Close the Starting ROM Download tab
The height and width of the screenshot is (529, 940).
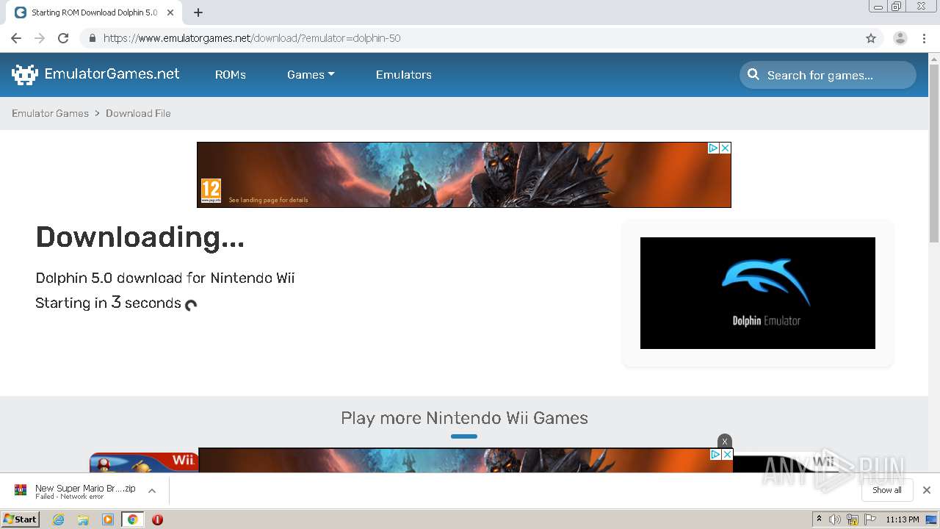tap(171, 12)
